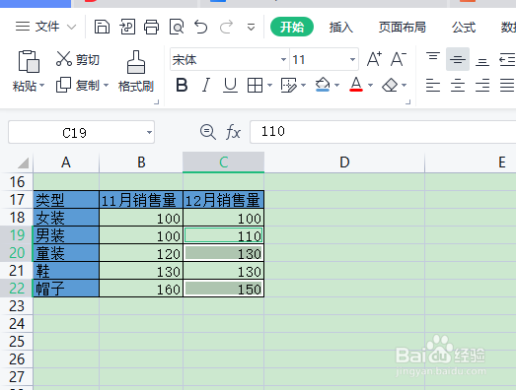This screenshot has height=390, width=516.
Task: Click fill color bucket
Action: [x=323, y=85]
